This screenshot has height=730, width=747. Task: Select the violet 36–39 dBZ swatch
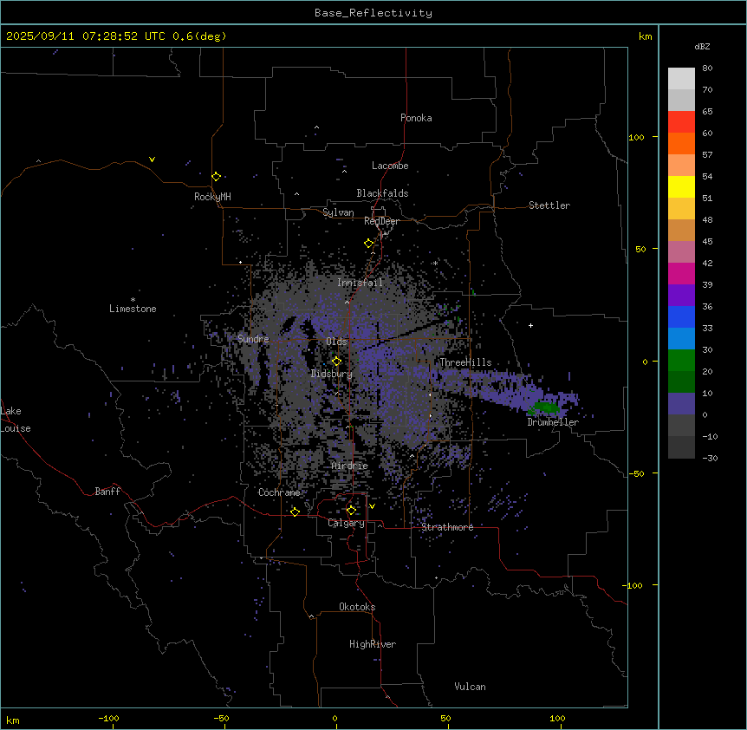[681, 296]
